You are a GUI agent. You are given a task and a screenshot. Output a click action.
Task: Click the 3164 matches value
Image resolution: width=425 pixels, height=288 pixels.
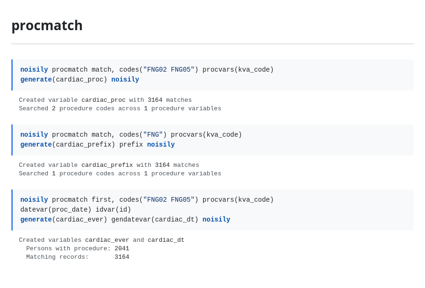coord(155,99)
